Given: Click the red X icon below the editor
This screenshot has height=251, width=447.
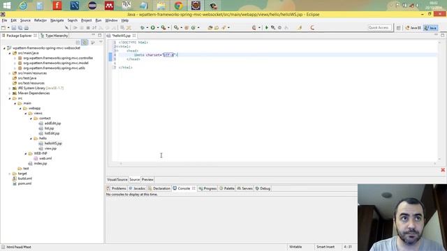Looking at the screenshot, I should pyautogui.click(x=443, y=170).
